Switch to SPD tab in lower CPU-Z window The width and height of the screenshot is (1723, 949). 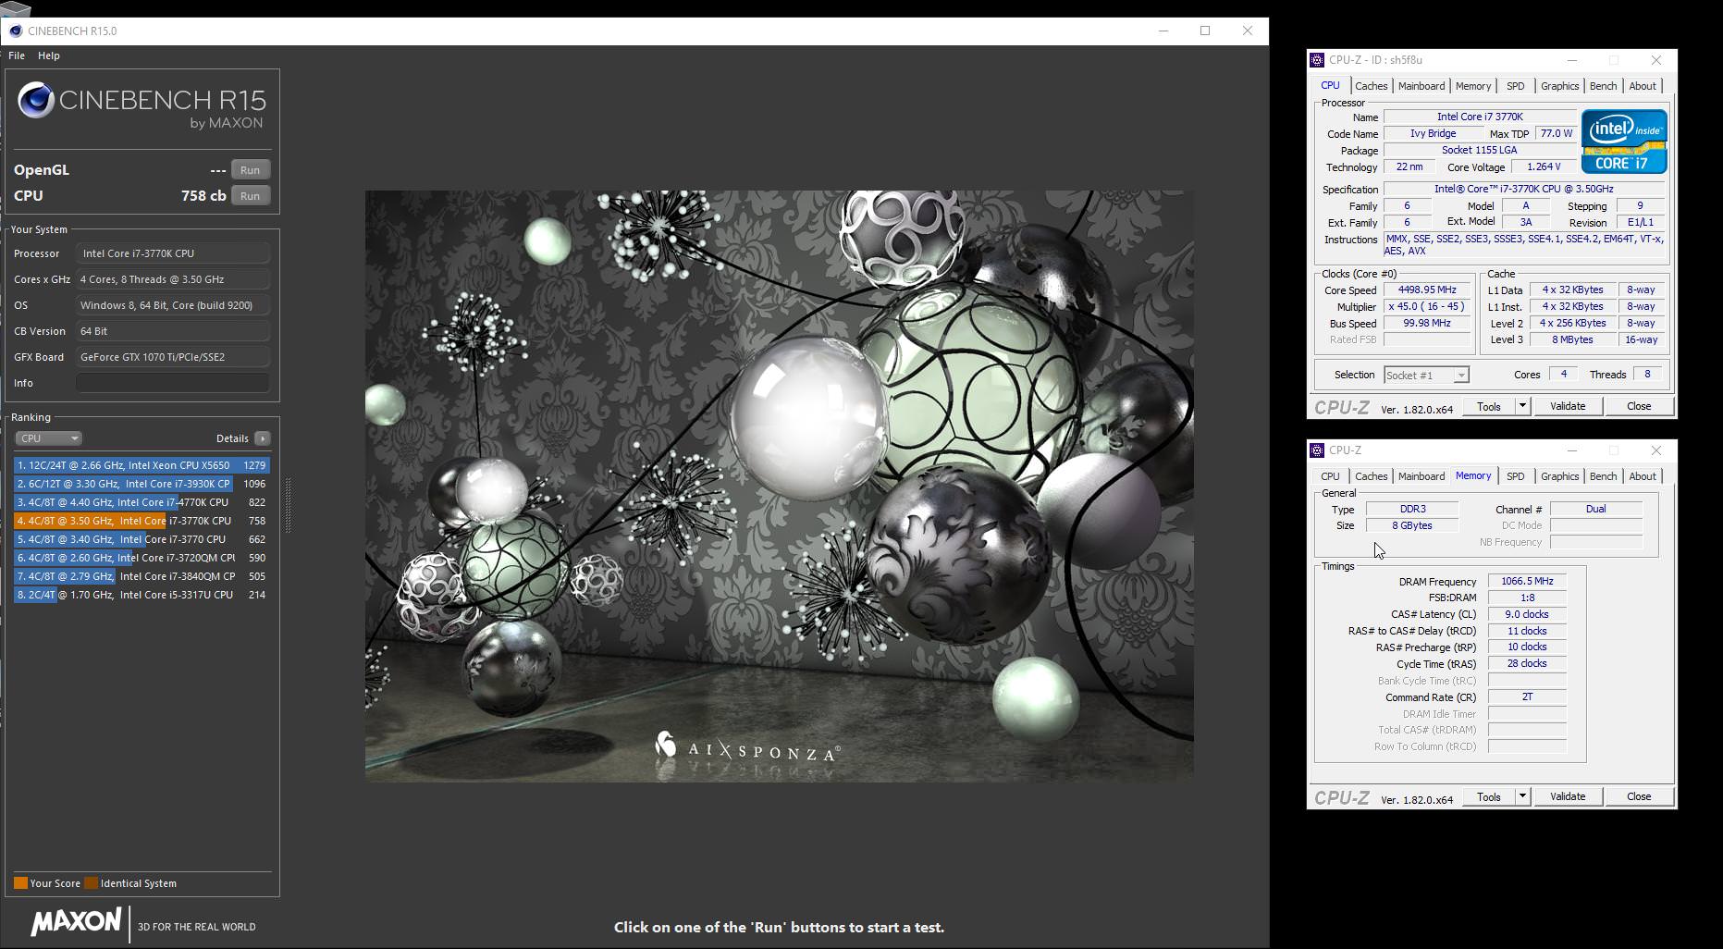tap(1515, 476)
